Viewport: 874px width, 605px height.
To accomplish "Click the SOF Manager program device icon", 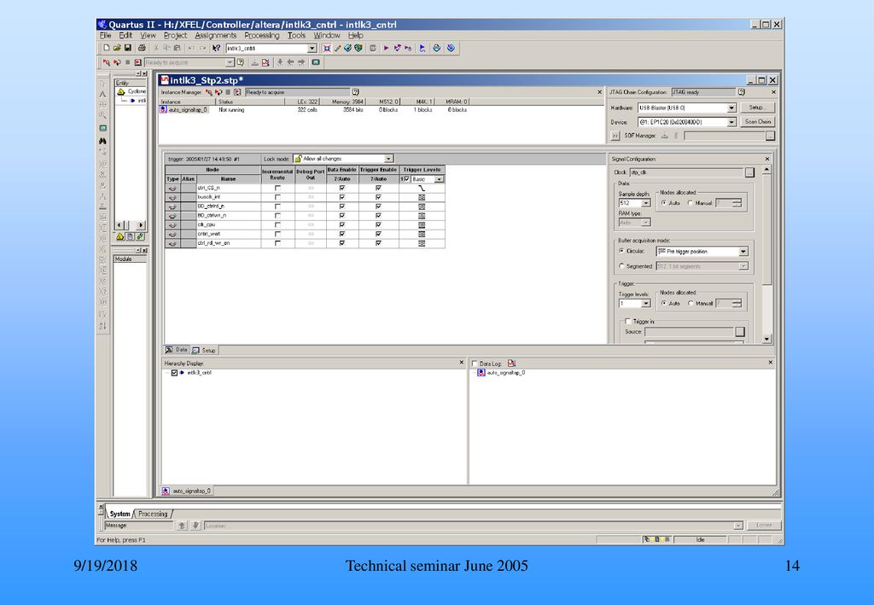I will click(x=664, y=136).
